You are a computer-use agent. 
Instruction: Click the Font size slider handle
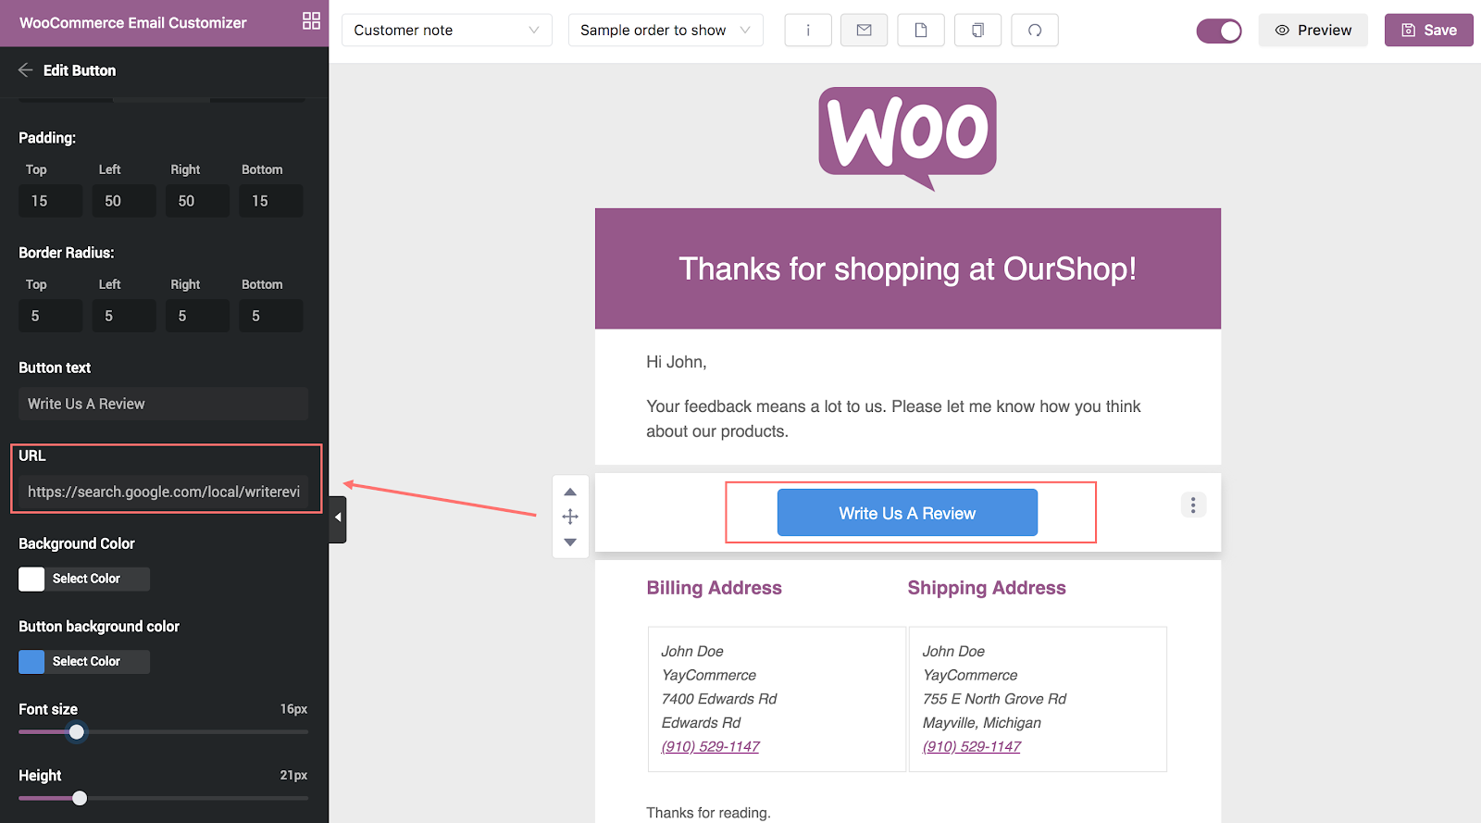coord(77,732)
